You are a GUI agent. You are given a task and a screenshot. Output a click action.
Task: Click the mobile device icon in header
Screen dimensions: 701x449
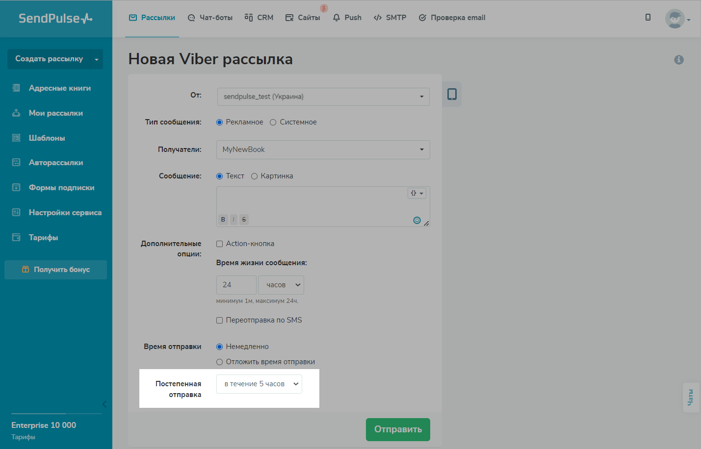pos(648,17)
